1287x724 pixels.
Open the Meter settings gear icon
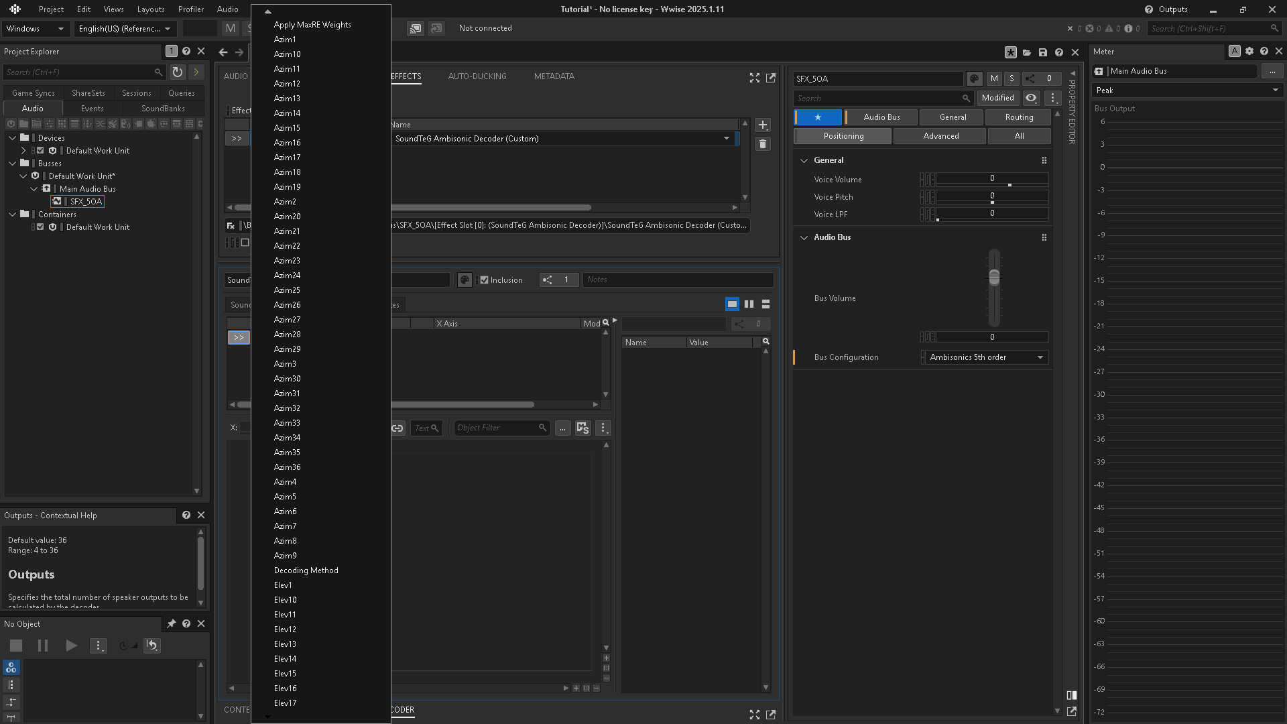pyautogui.click(x=1249, y=51)
